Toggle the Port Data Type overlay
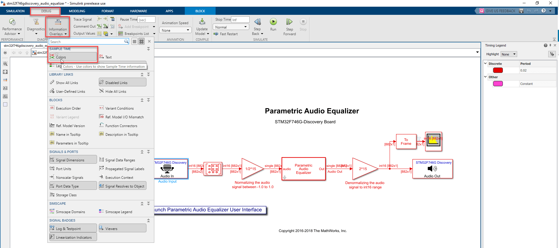This screenshot has height=248, width=559. 73,186
